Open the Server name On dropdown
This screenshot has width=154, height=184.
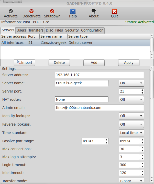131,83
